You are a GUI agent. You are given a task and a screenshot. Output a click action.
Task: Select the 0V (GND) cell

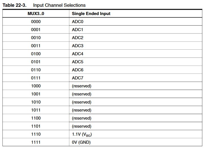(81, 142)
